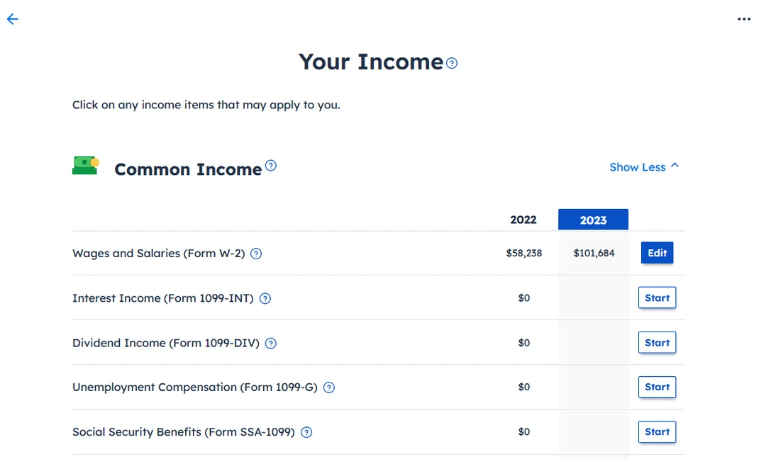Open help for Social Security Benefits
The height and width of the screenshot is (459, 766).
306,432
